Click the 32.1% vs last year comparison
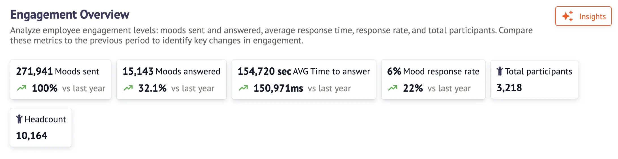 176,88
